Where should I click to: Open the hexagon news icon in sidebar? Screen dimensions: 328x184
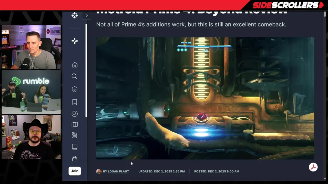coord(75,89)
